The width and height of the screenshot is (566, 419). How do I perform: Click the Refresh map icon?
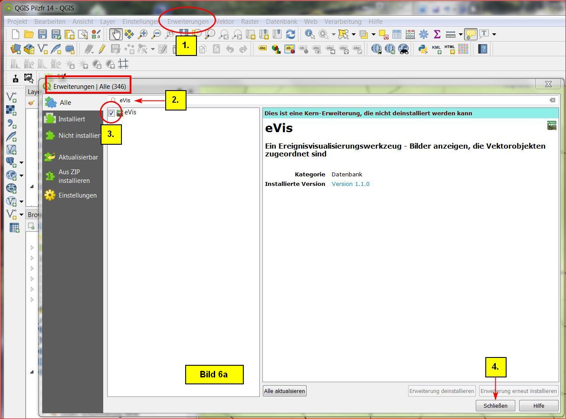point(291,34)
